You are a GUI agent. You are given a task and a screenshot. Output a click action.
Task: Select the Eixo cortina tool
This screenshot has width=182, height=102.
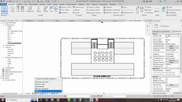coord(64,10)
